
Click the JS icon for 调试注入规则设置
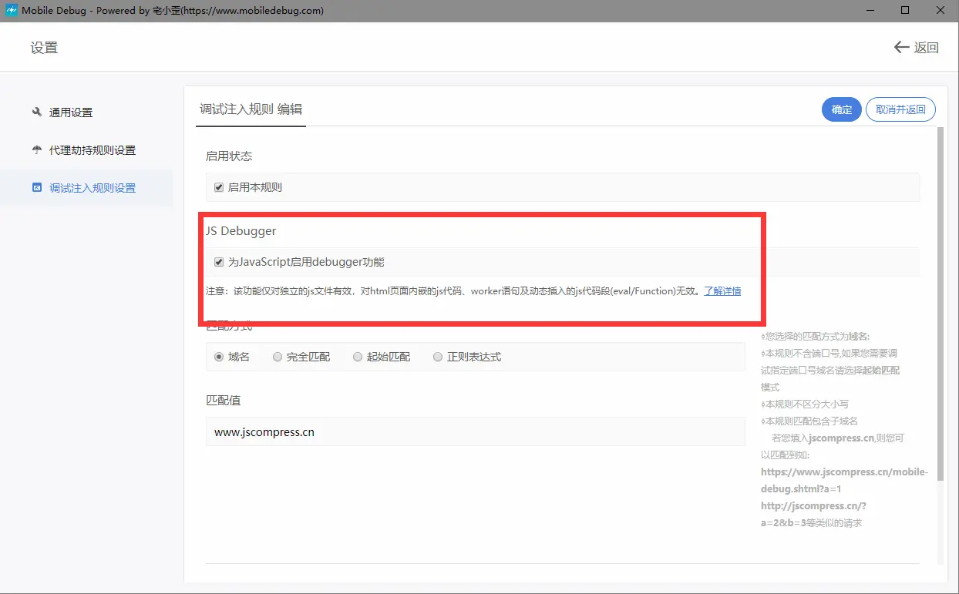coord(36,187)
